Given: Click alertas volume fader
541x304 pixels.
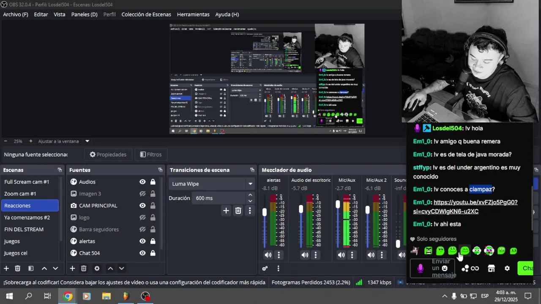Looking at the screenshot, I should pos(265,212).
